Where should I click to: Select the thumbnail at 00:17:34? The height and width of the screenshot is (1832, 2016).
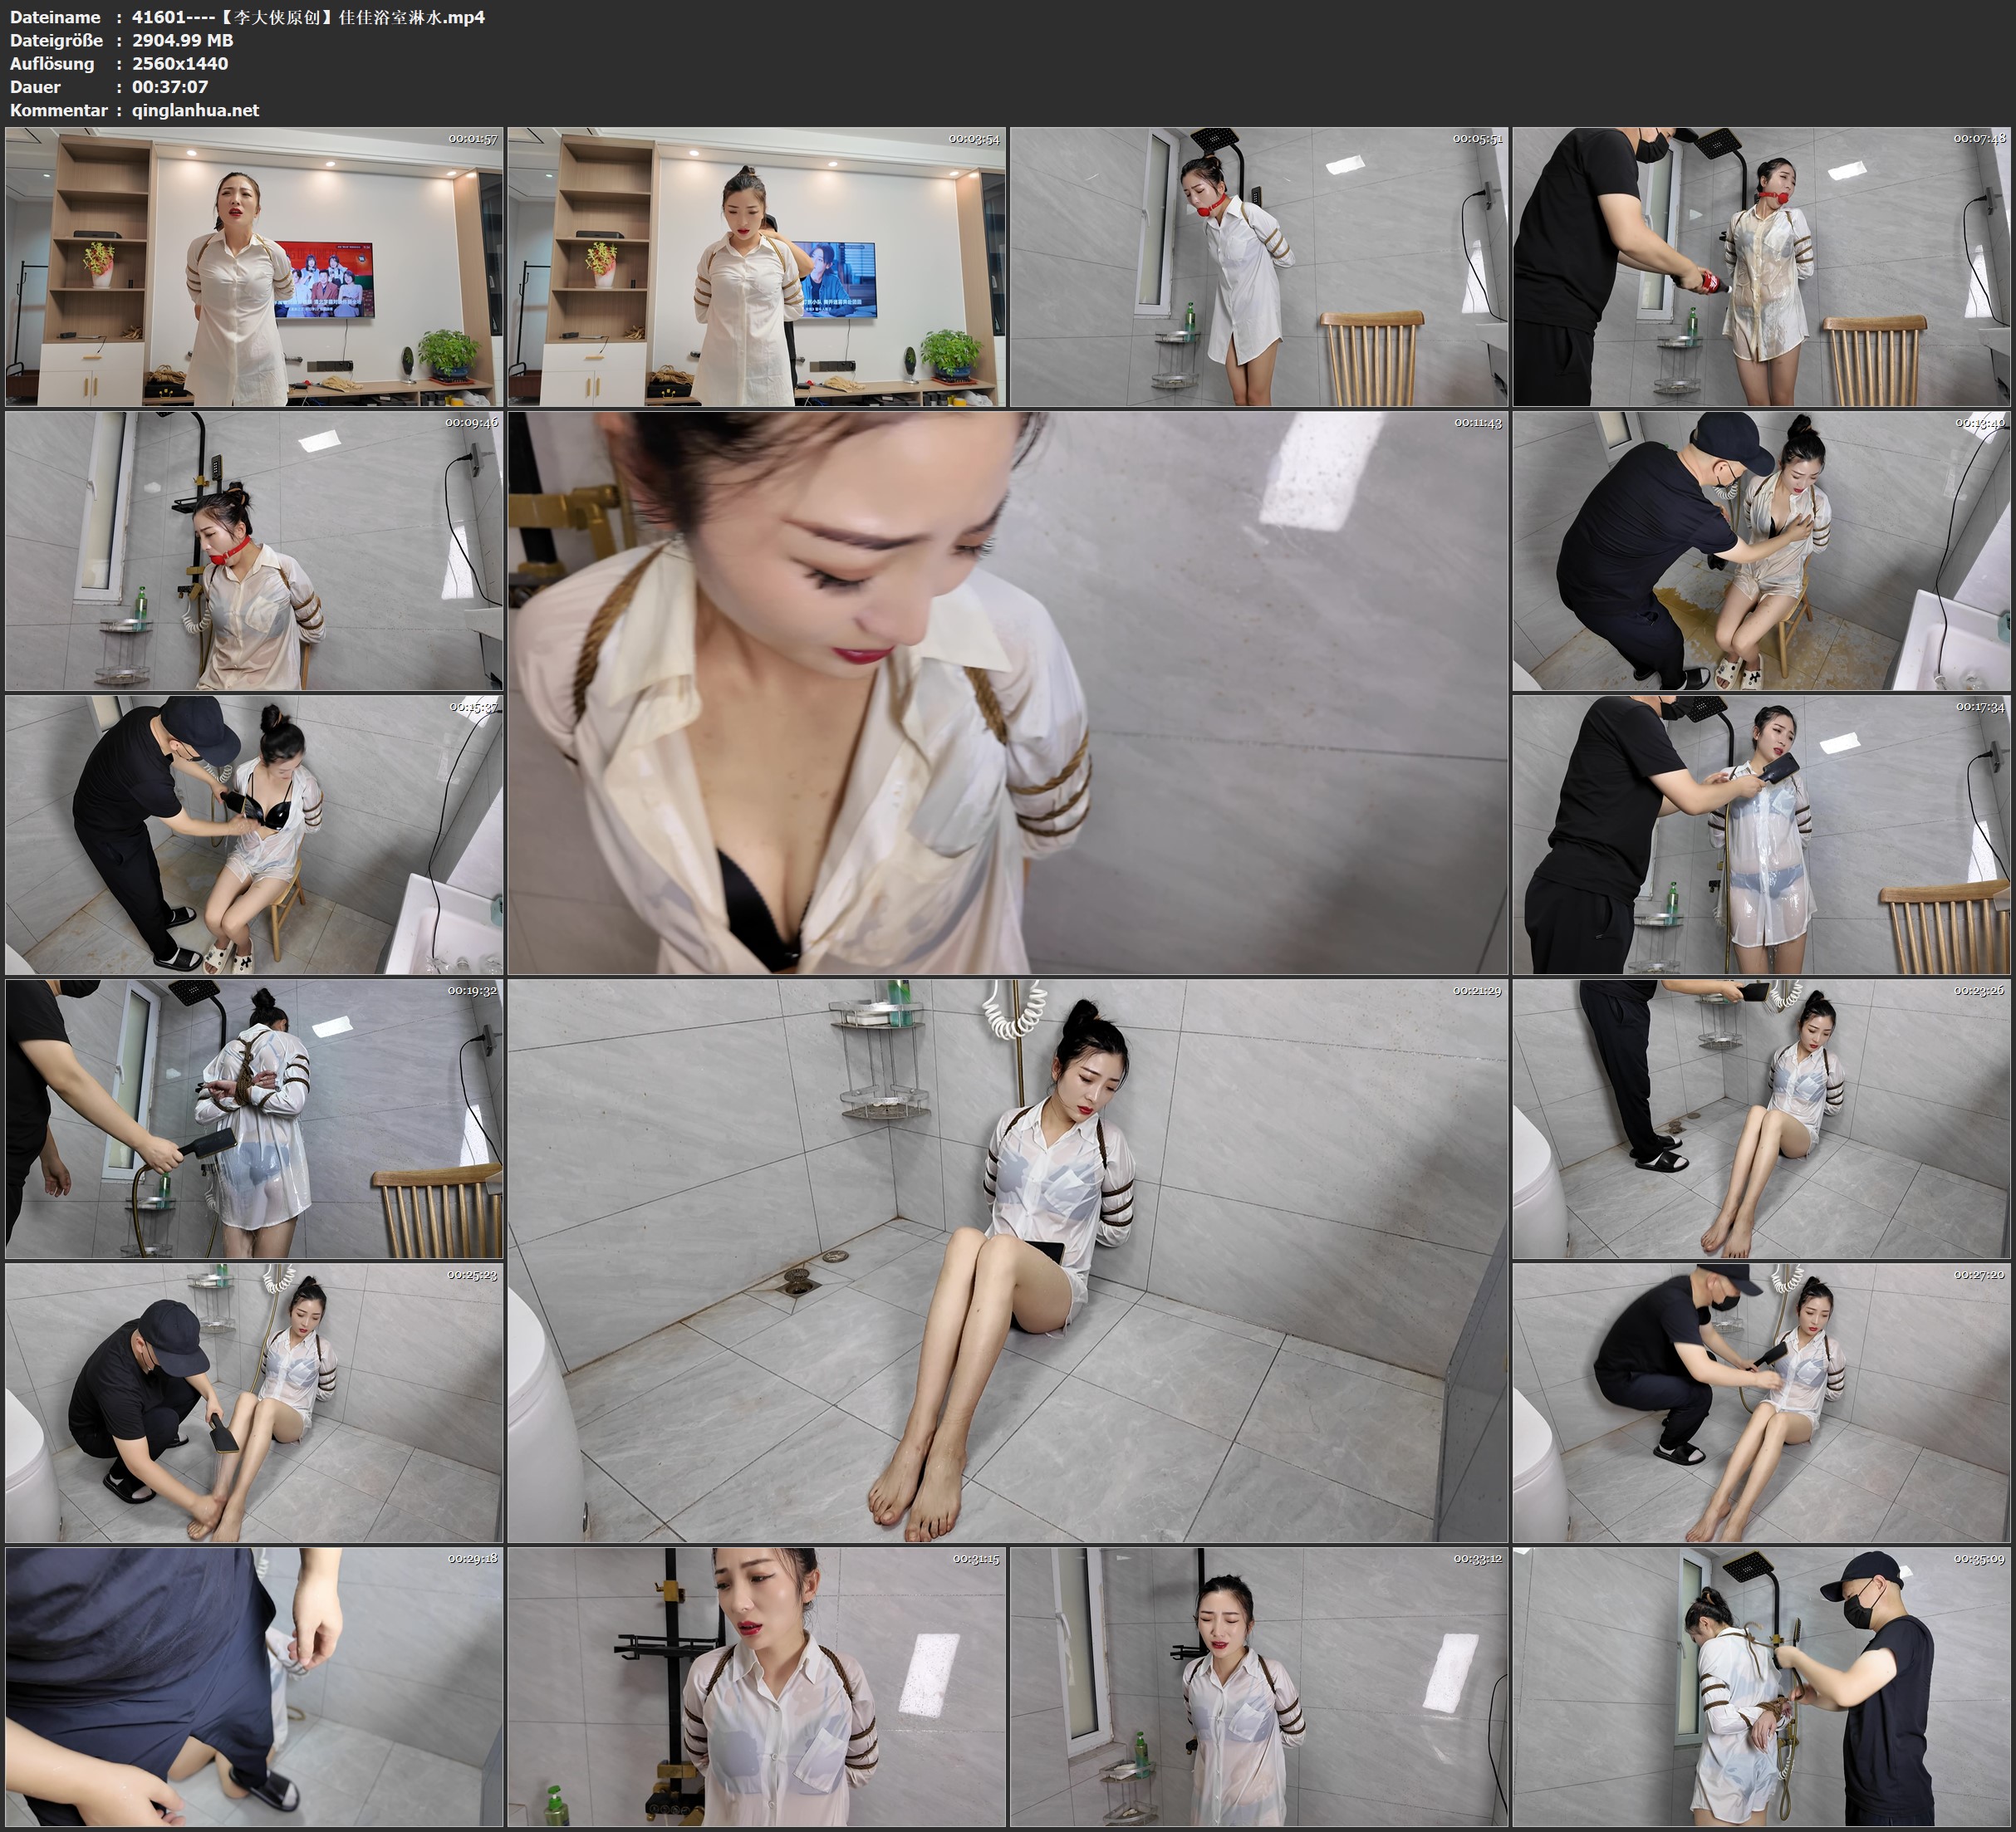(1761, 835)
